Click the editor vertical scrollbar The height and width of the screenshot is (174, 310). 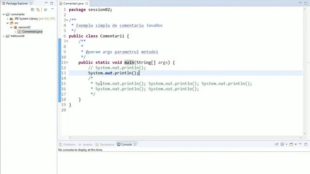(305, 71)
